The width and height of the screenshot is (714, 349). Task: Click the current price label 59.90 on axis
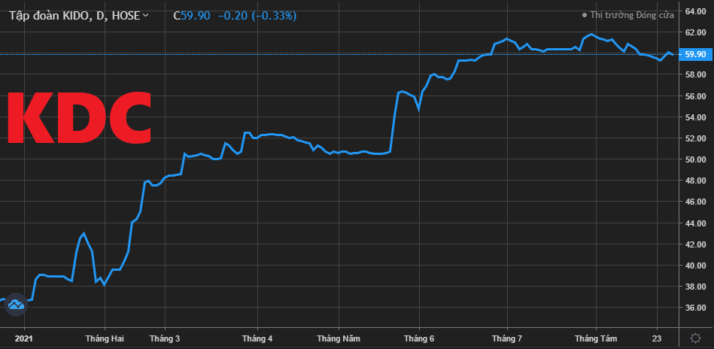pyautogui.click(x=695, y=54)
